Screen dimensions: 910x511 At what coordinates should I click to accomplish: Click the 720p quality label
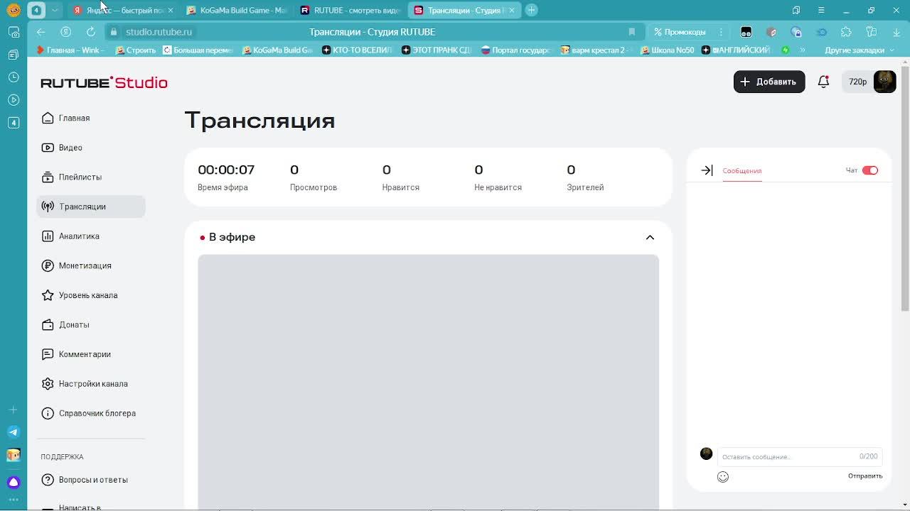point(857,82)
